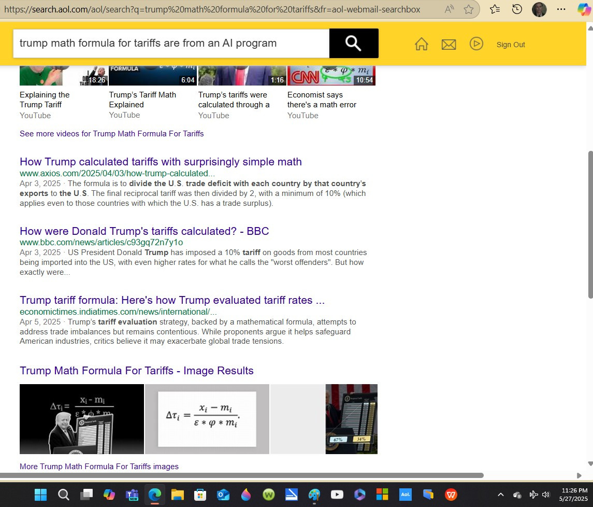Click 'Trump's tariffs were calculated through a' title
The image size is (593, 507).
[x=234, y=100]
